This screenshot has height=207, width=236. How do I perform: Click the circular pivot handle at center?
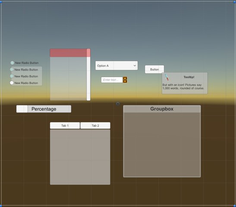[x=118, y=103]
